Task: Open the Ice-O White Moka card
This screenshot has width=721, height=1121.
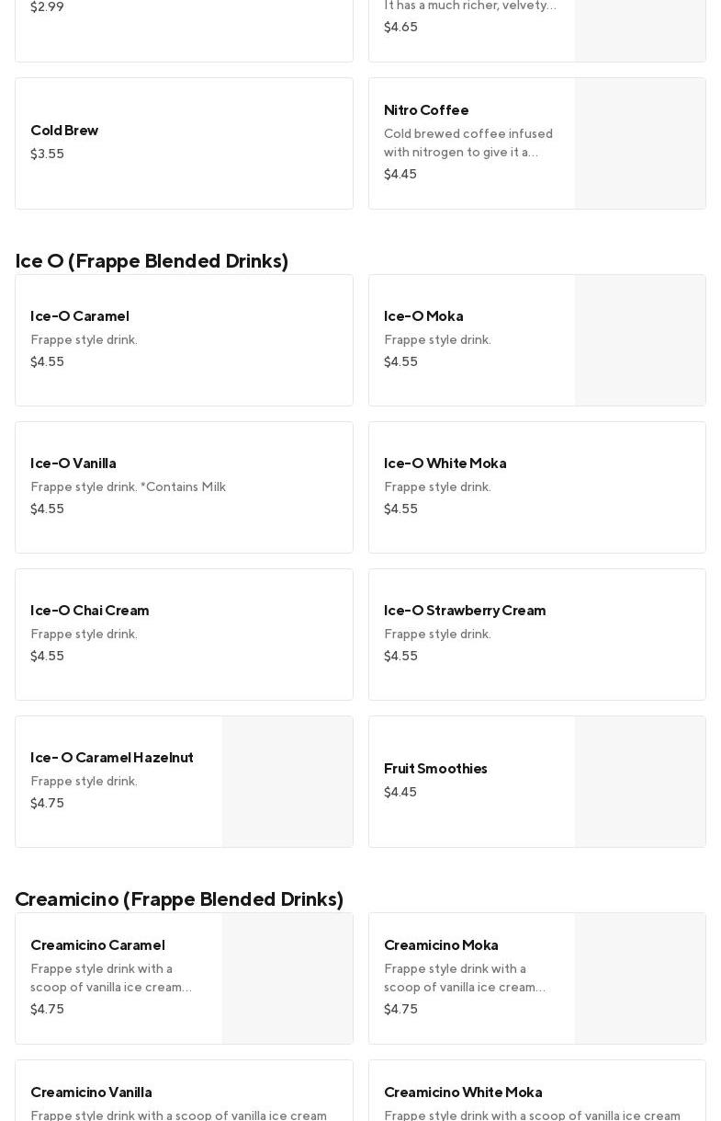Action: coord(536,486)
